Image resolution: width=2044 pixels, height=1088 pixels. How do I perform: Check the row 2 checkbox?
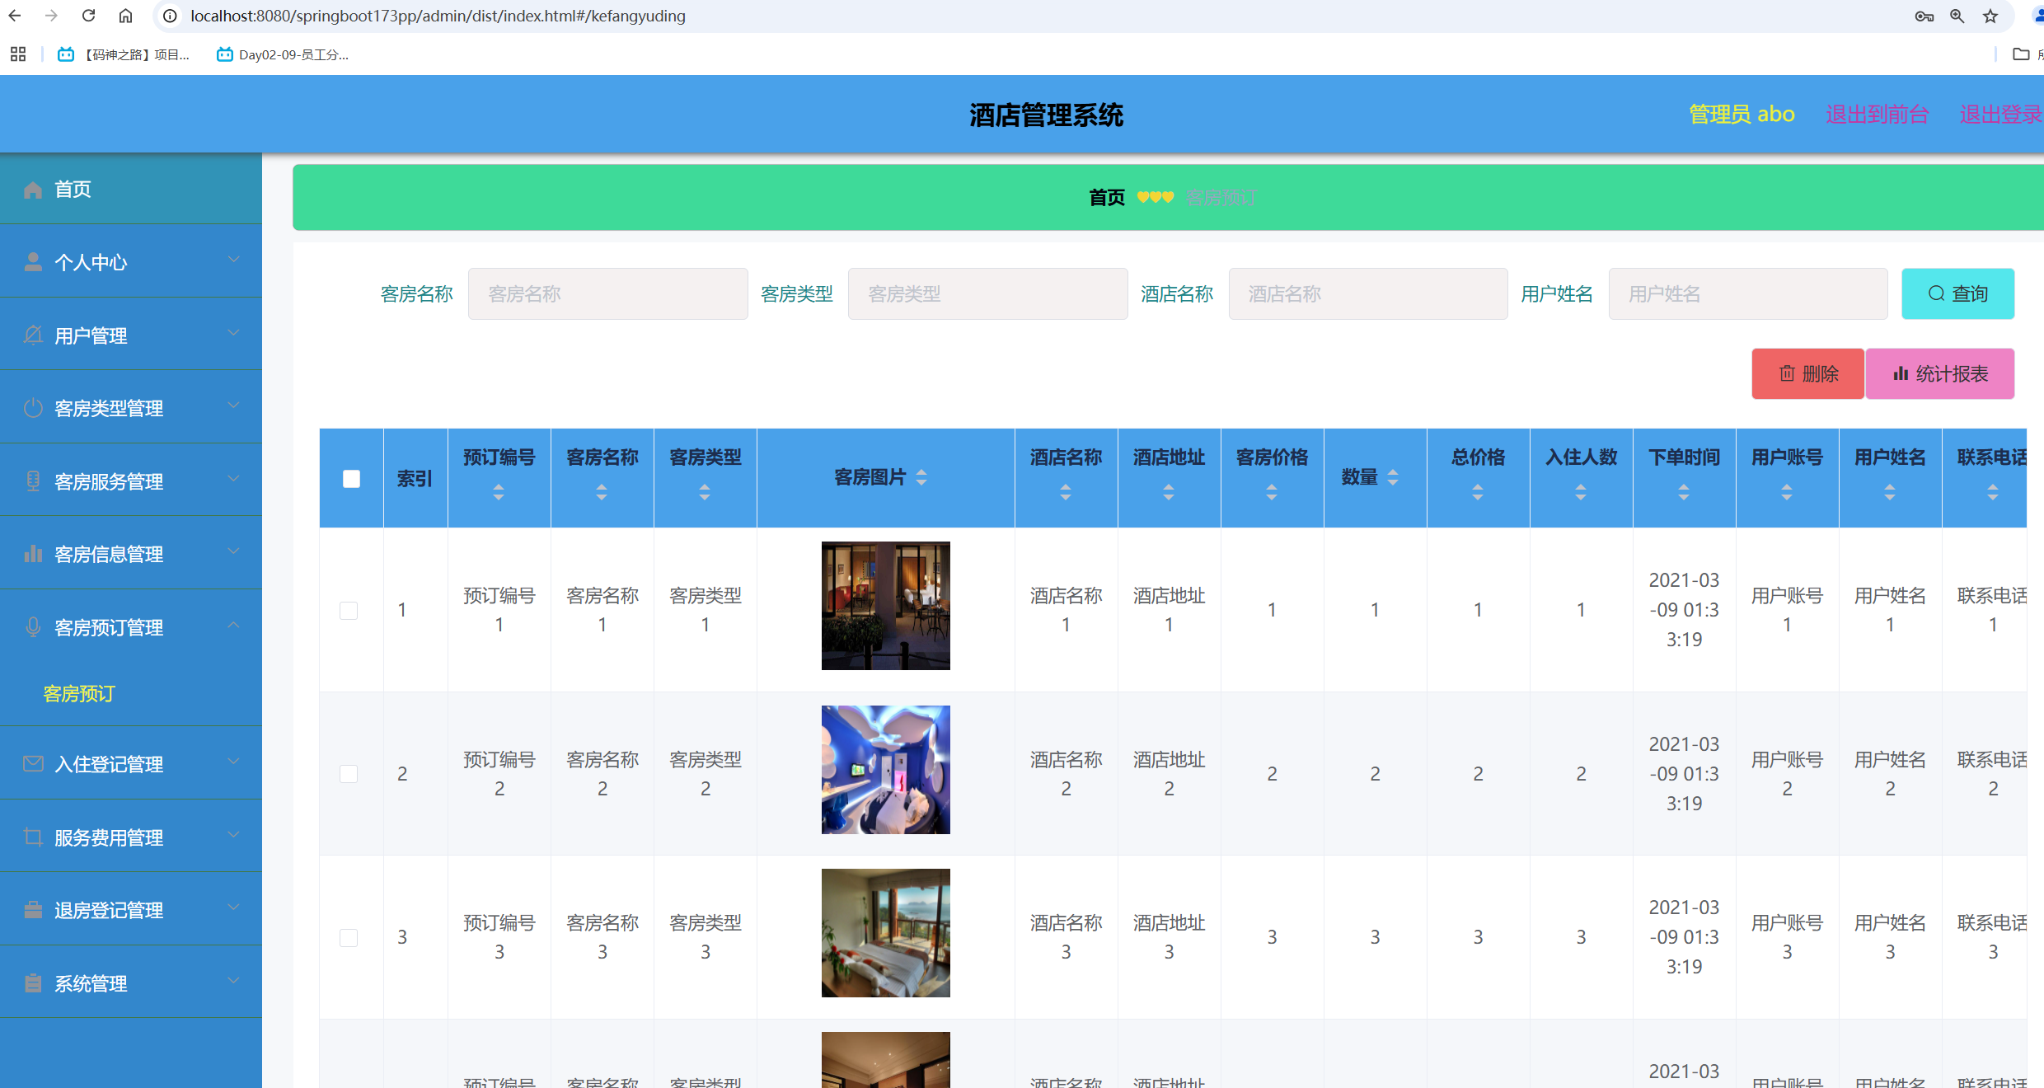pyautogui.click(x=349, y=774)
